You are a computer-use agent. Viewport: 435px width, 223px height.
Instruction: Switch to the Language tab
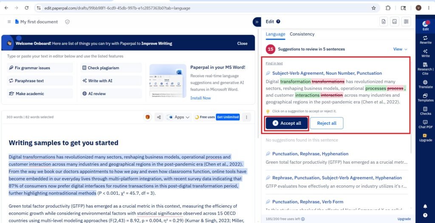click(x=275, y=34)
